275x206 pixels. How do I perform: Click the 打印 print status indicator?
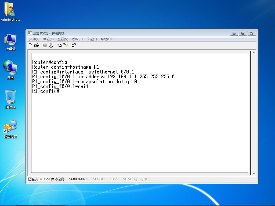pyautogui.click(x=144, y=179)
